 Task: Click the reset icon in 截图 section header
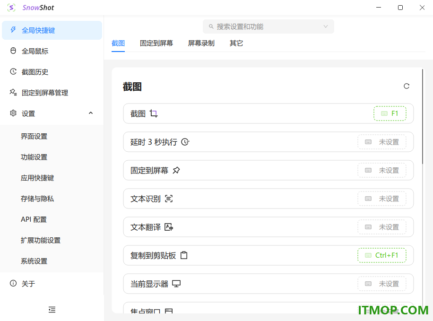pos(406,86)
